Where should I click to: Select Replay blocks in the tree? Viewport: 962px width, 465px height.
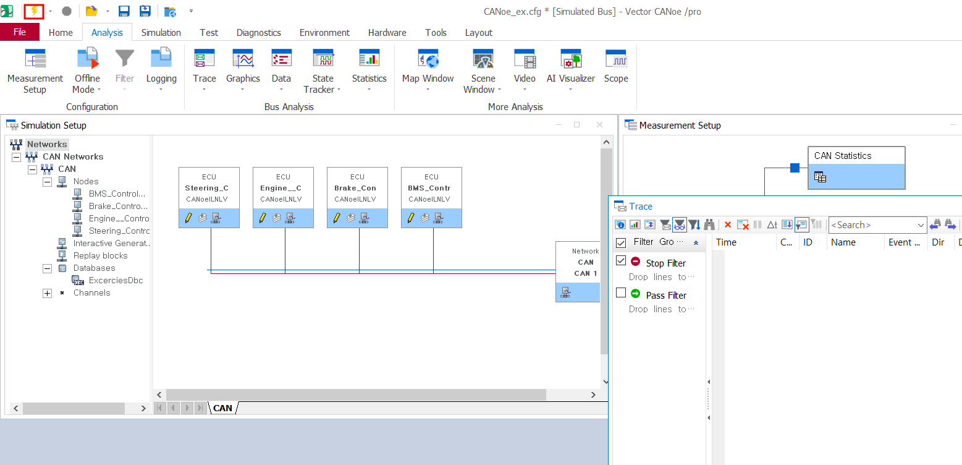click(100, 255)
